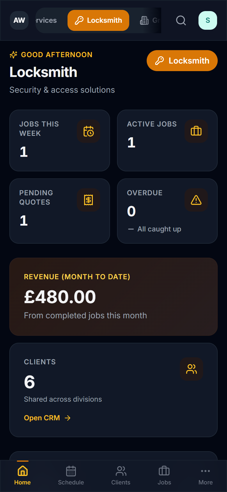This screenshot has width=227, height=492.
Task: Click the briefcase icon in Active Jobs
Action: (196, 131)
